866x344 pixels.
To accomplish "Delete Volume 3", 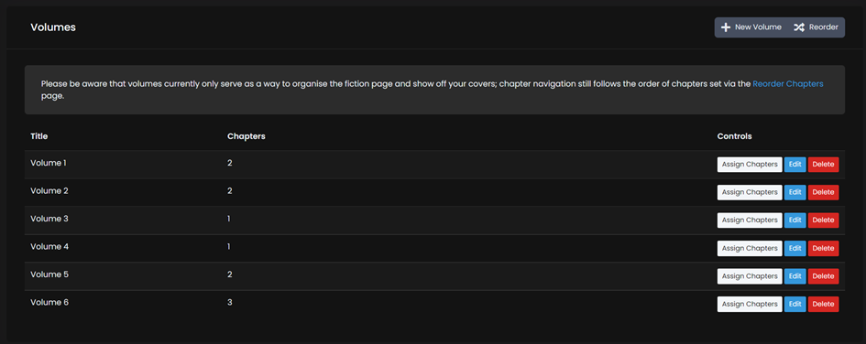I will point(823,220).
